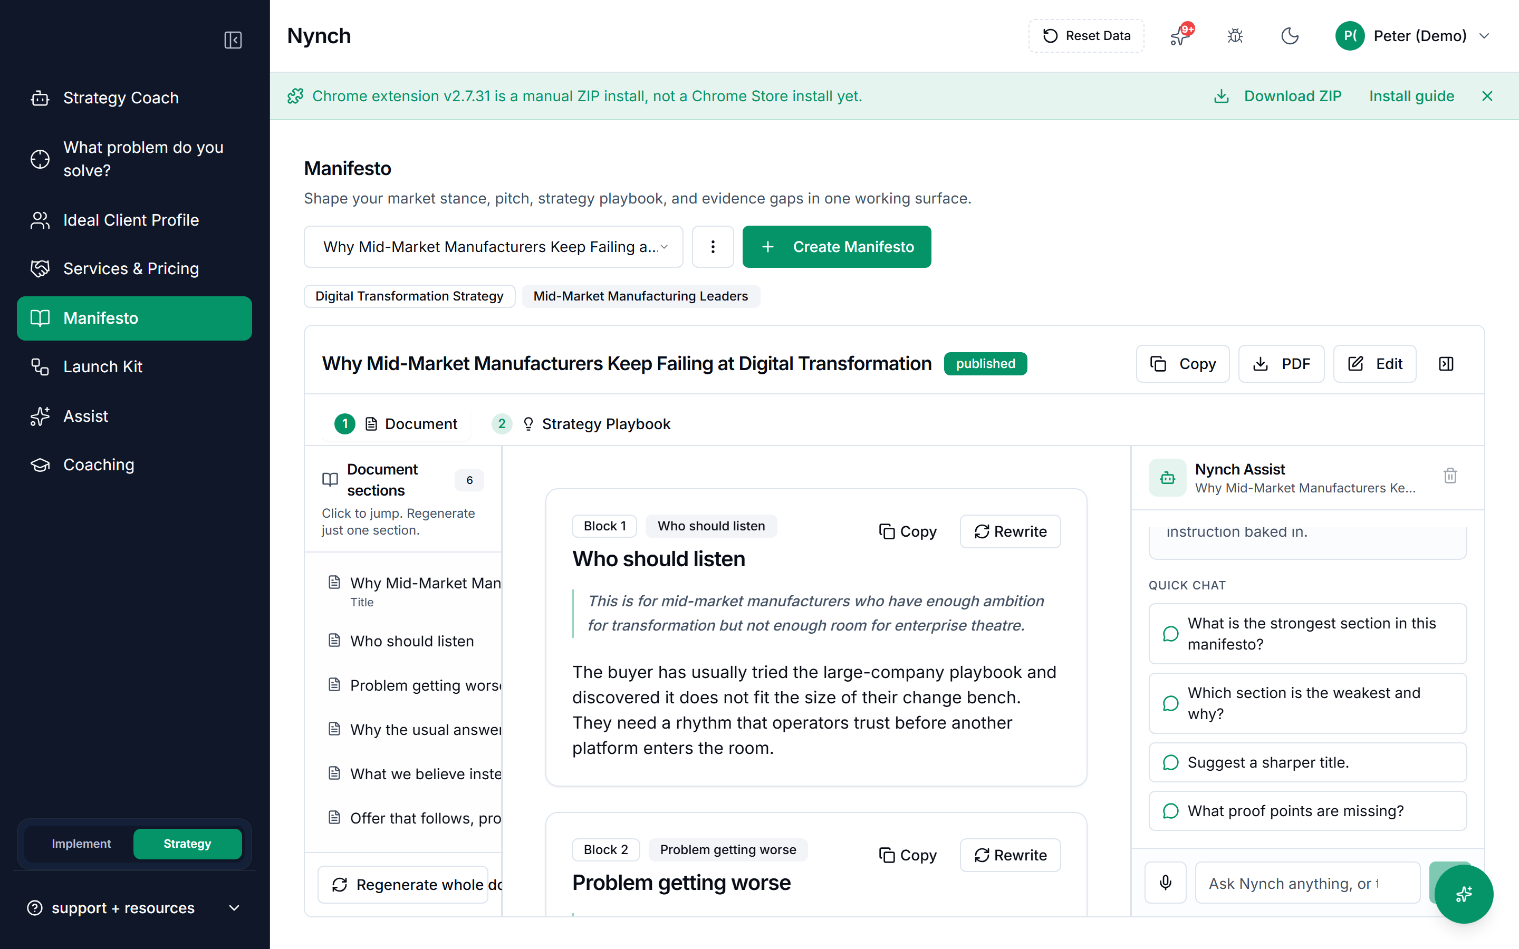Click the Document sections book icon
1519x949 pixels.
tap(330, 480)
